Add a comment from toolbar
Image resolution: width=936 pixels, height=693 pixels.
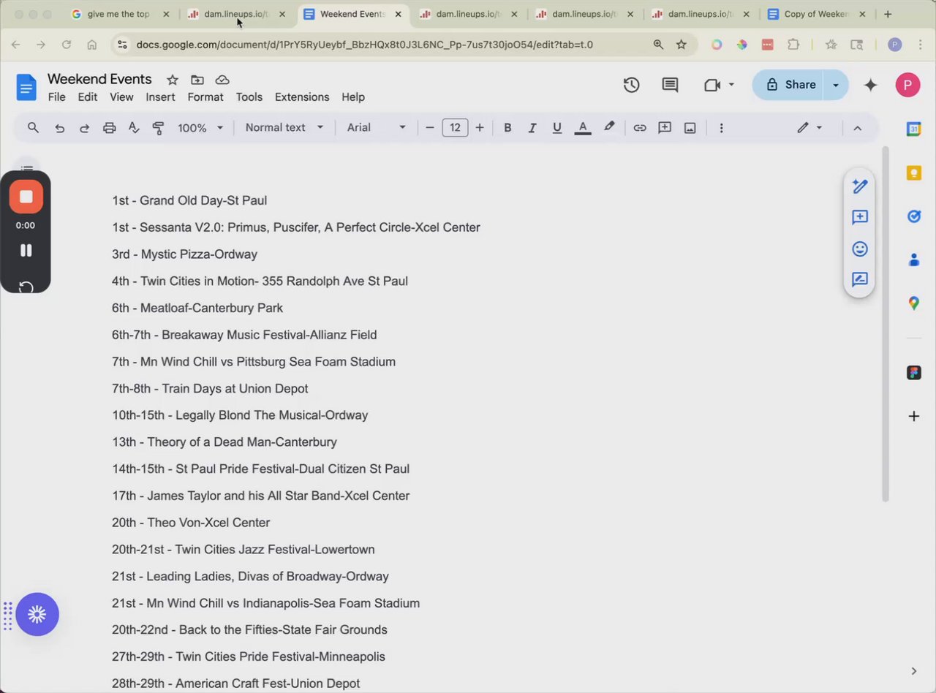pos(665,128)
